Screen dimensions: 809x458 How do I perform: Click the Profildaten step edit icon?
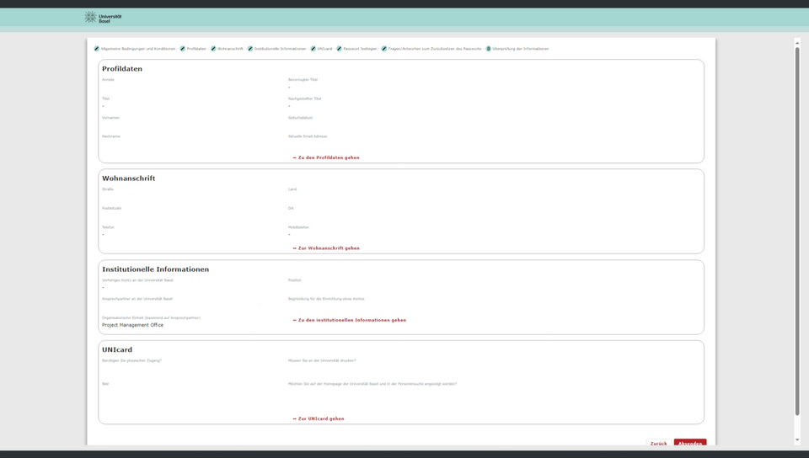(x=183, y=49)
